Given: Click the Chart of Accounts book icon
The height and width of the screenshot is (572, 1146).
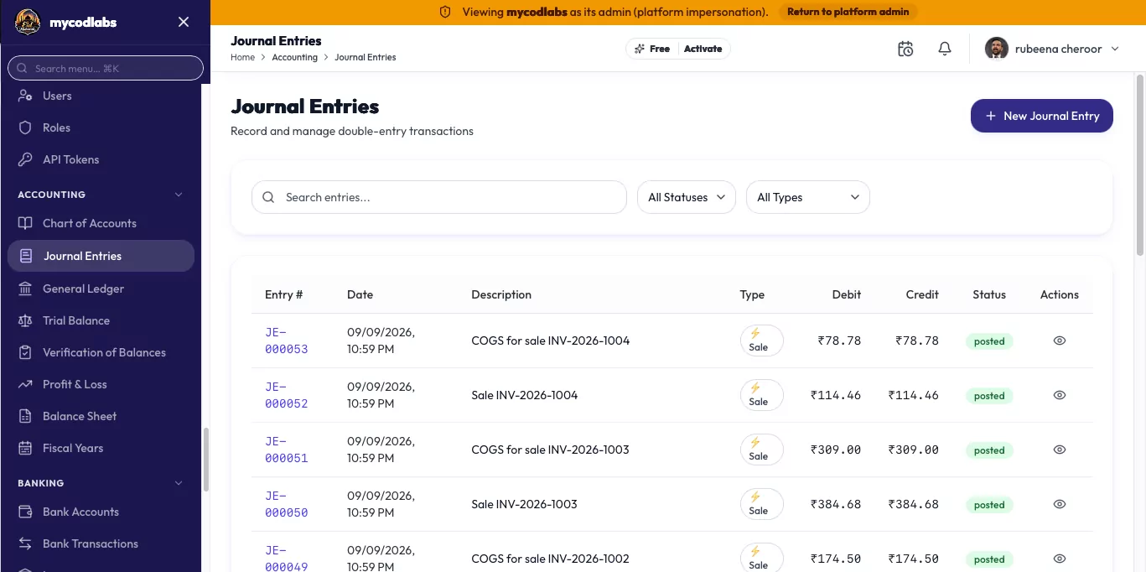Looking at the screenshot, I should pos(25,223).
